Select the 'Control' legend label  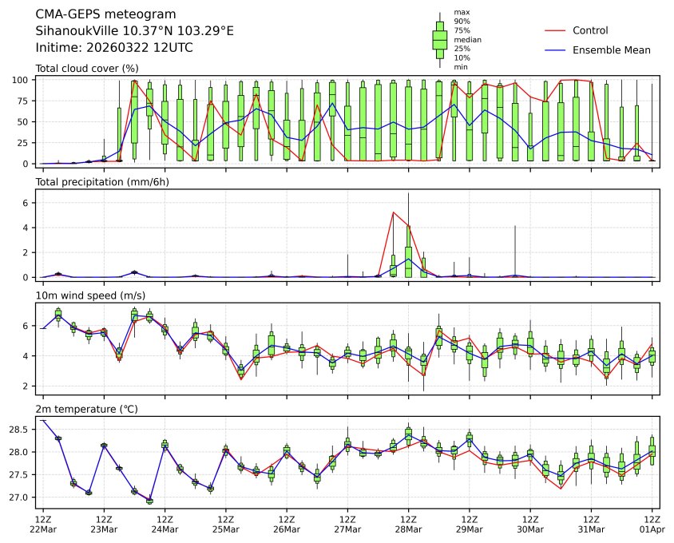[590, 30]
